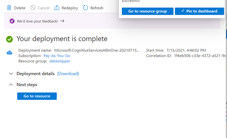This screenshot has height=138, width=227.
Task: Click the Your deployment is complete heading
Action: coord(62,39)
